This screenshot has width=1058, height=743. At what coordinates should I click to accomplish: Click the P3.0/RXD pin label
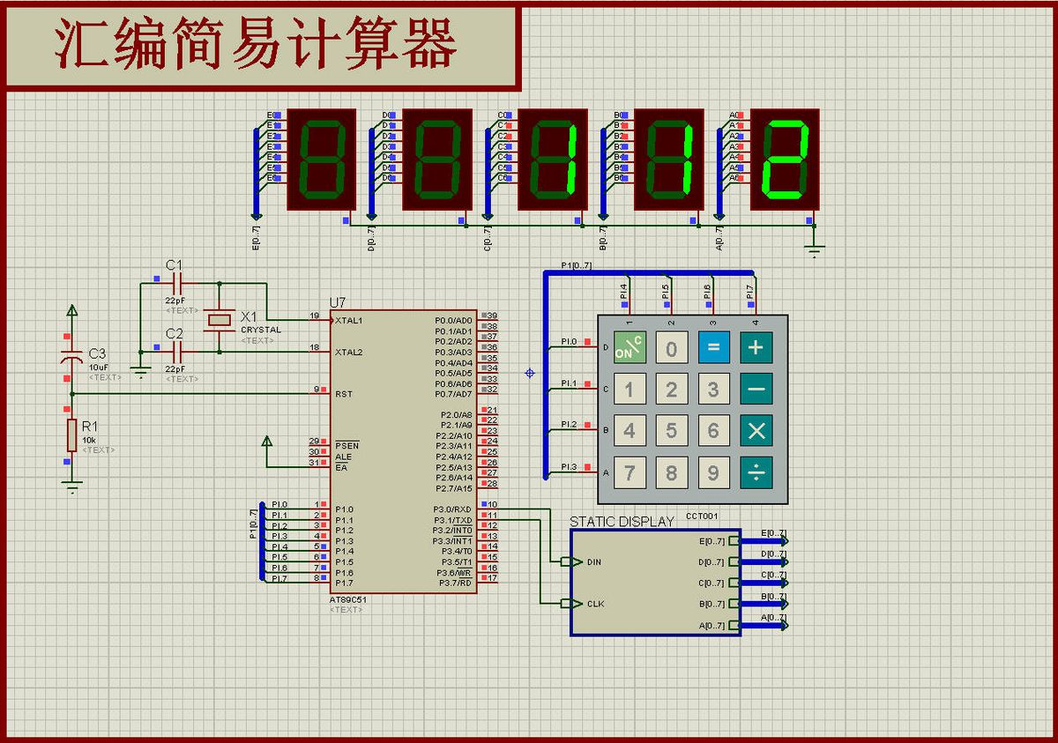(452, 509)
